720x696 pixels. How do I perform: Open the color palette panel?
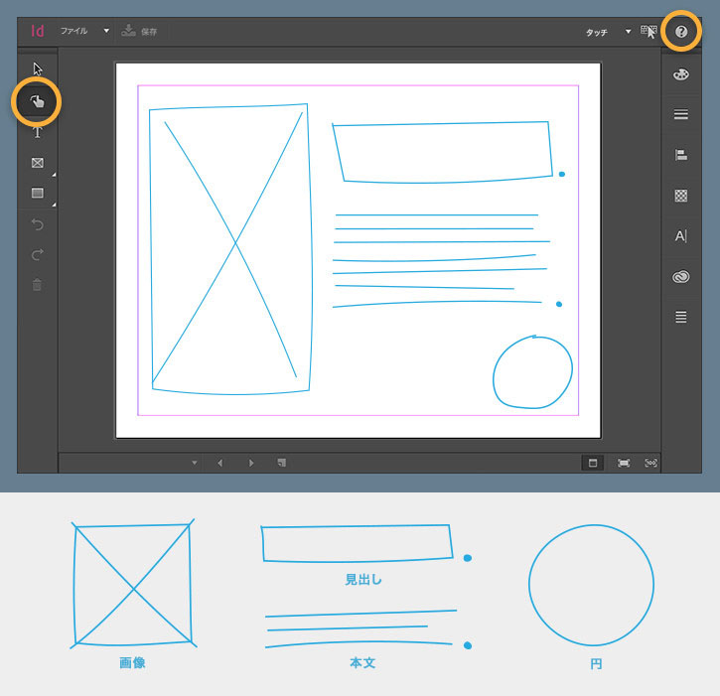tap(681, 74)
